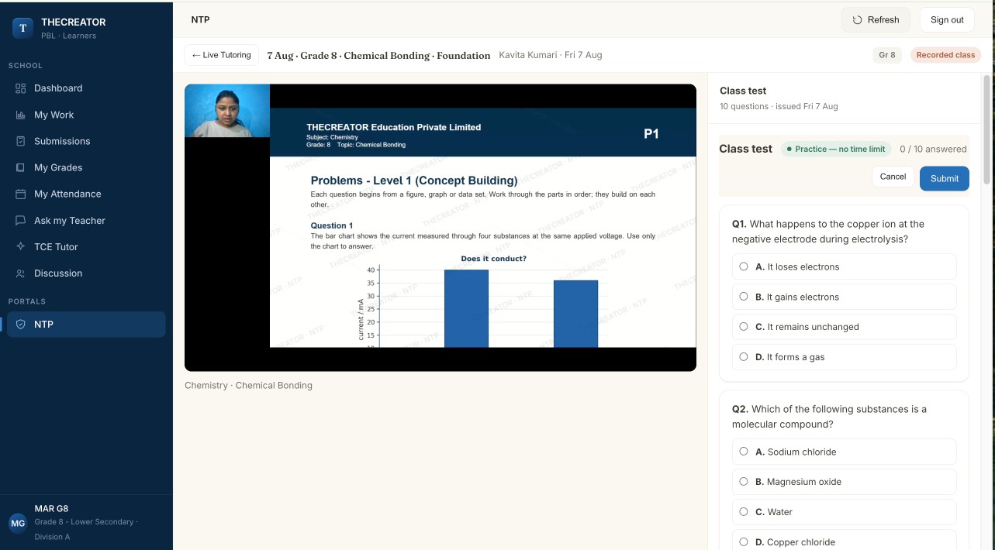Click the Submissions clipboard icon
This screenshot has width=995, height=550.
coord(21,141)
